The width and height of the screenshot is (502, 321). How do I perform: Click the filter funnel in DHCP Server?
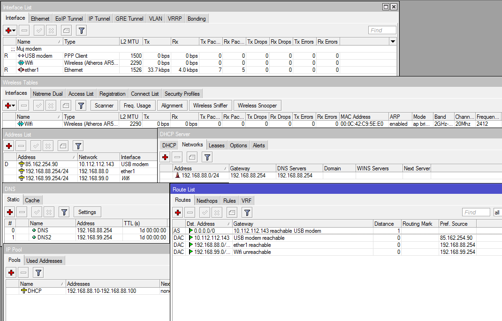[x=207, y=157]
